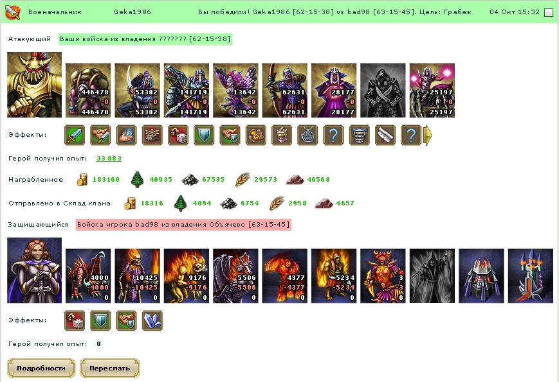This screenshot has width=559, height=382.
Task: Select the green sword effect icon
Action: coord(75,135)
